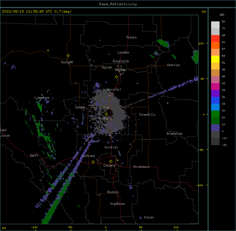This screenshot has width=236, height=231.
Task: Click the purple echo streak north of Drumheller
Action: pyautogui.click(x=173, y=88)
